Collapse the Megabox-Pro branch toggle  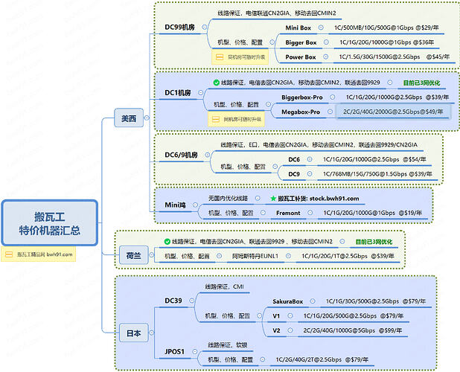(x=330, y=112)
